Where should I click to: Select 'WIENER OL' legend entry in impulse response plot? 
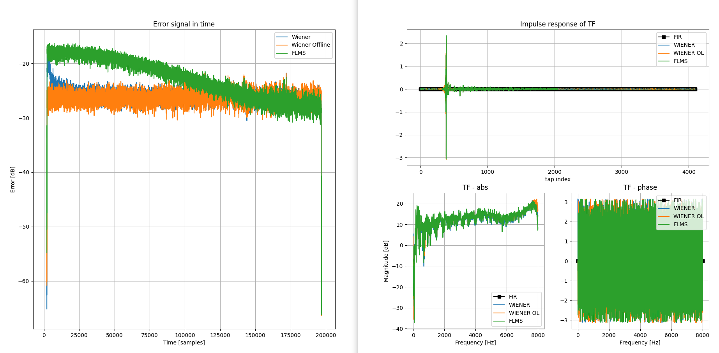click(x=689, y=53)
